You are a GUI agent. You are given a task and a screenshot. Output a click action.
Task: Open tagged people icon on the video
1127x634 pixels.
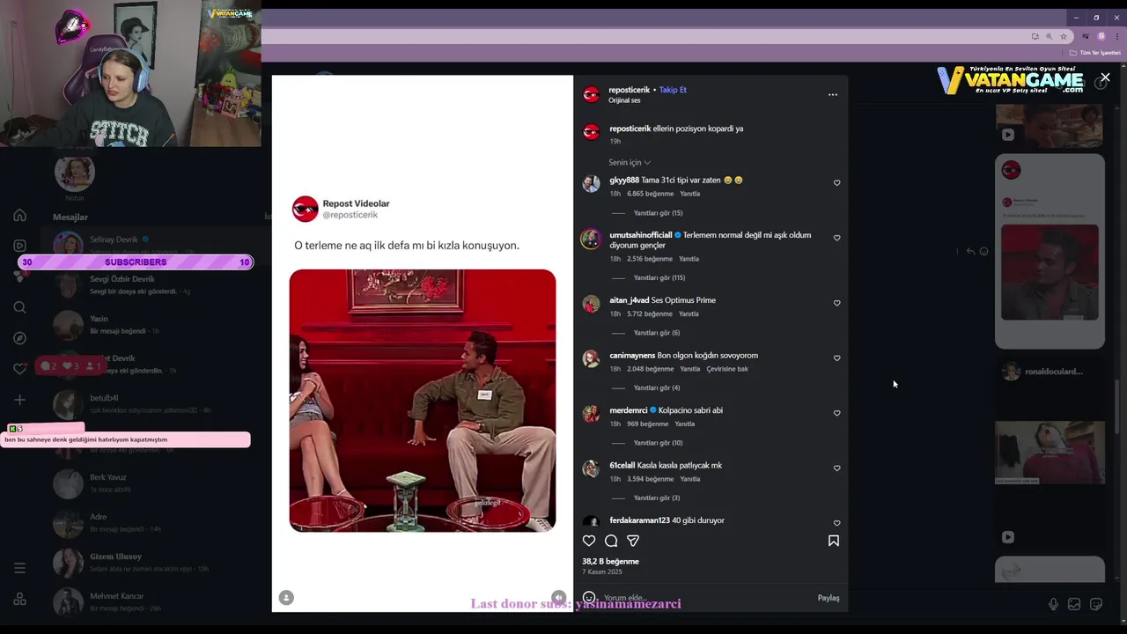(286, 597)
